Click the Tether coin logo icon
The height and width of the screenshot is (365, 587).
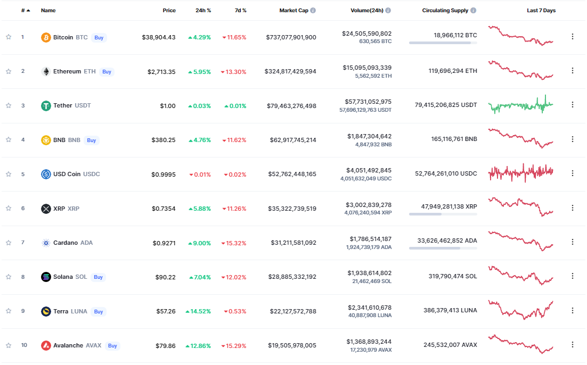tap(46, 106)
